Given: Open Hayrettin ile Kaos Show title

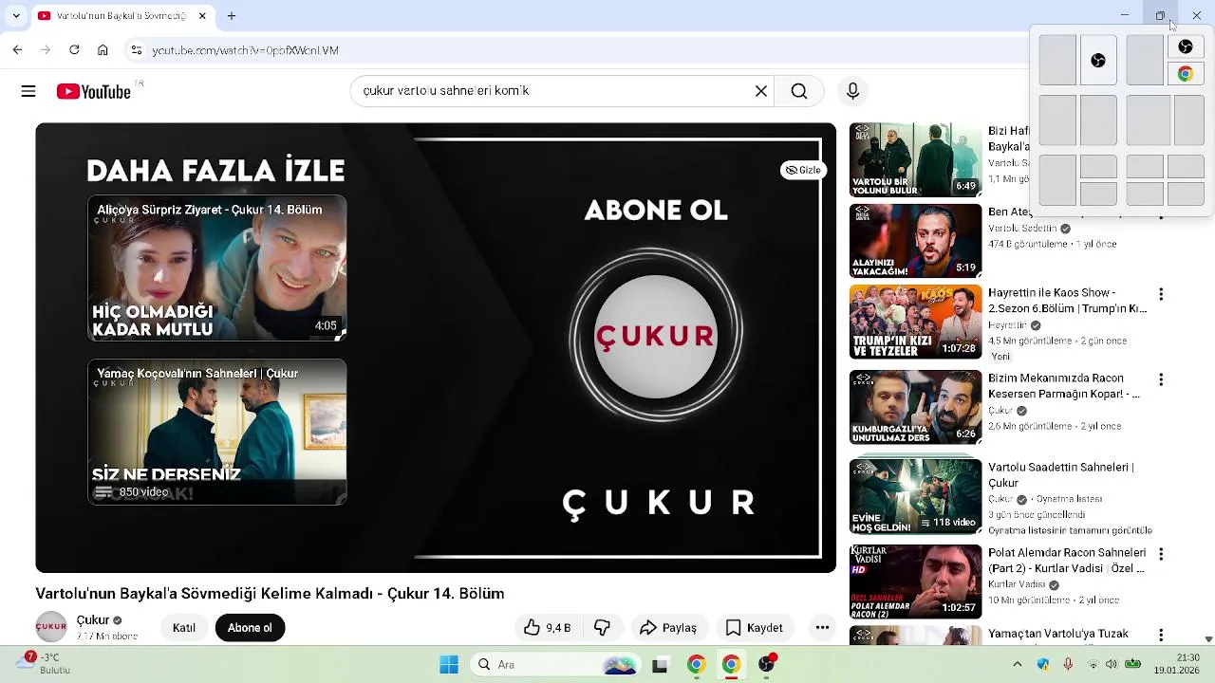Looking at the screenshot, I should (1067, 301).
